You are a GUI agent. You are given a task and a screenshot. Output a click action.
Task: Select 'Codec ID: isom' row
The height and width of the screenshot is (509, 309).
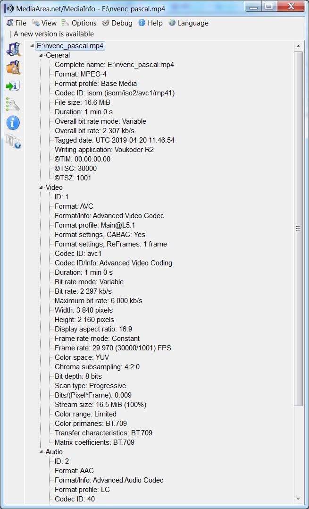pyautogui.click(x=115, y=93)
